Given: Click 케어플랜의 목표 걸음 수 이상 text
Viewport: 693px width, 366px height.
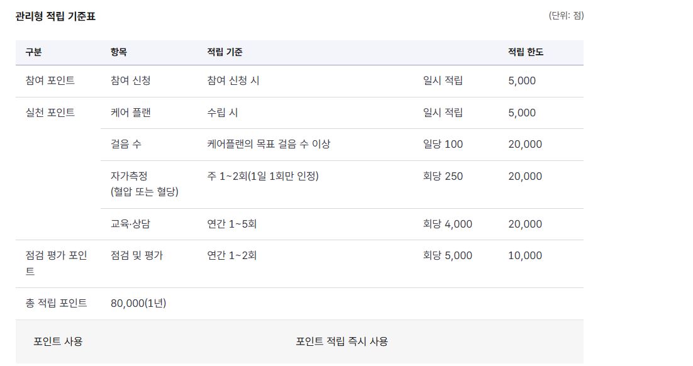Looking at the screenshot, I should (269, 144).
